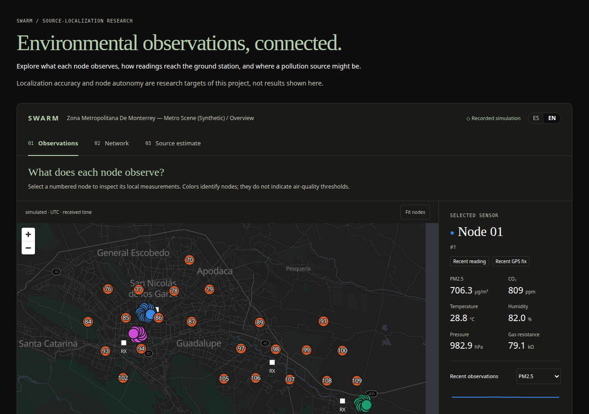Zoom out the map with minus button
The image size is (589, 414).
tap(28, 248)
